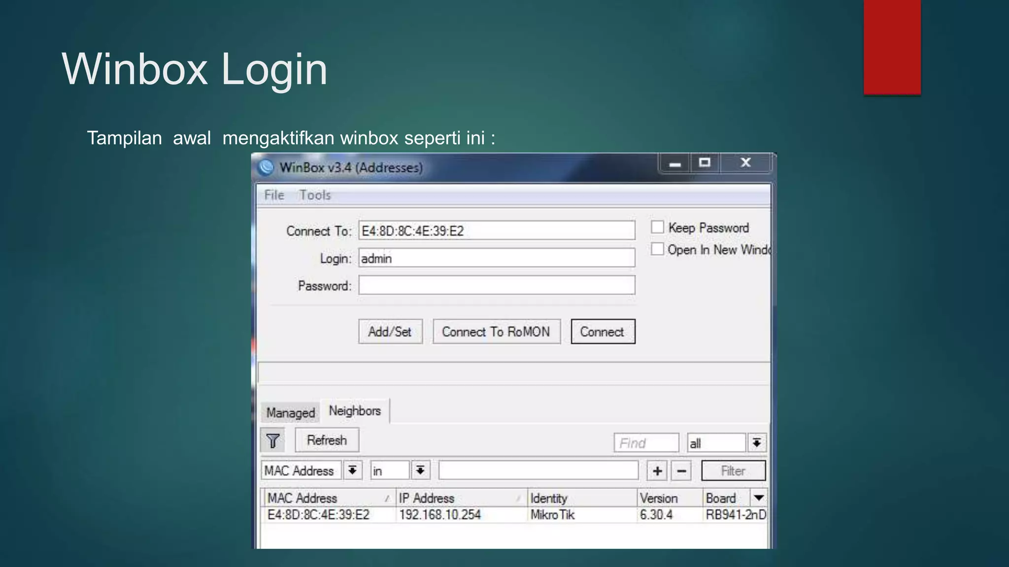
Task: Check Open In New Window option
Action: tap(657, 249)
